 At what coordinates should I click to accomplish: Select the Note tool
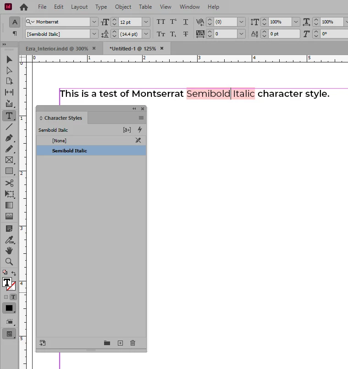(x=9, y=229)
